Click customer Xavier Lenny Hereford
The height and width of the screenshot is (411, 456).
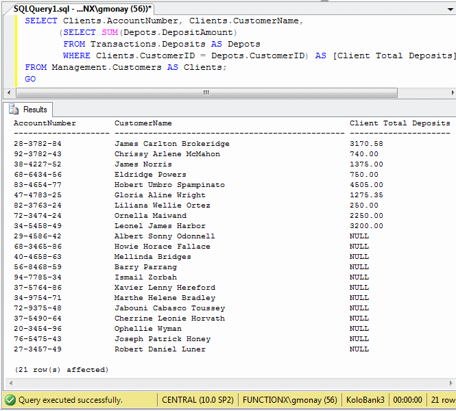165,288
